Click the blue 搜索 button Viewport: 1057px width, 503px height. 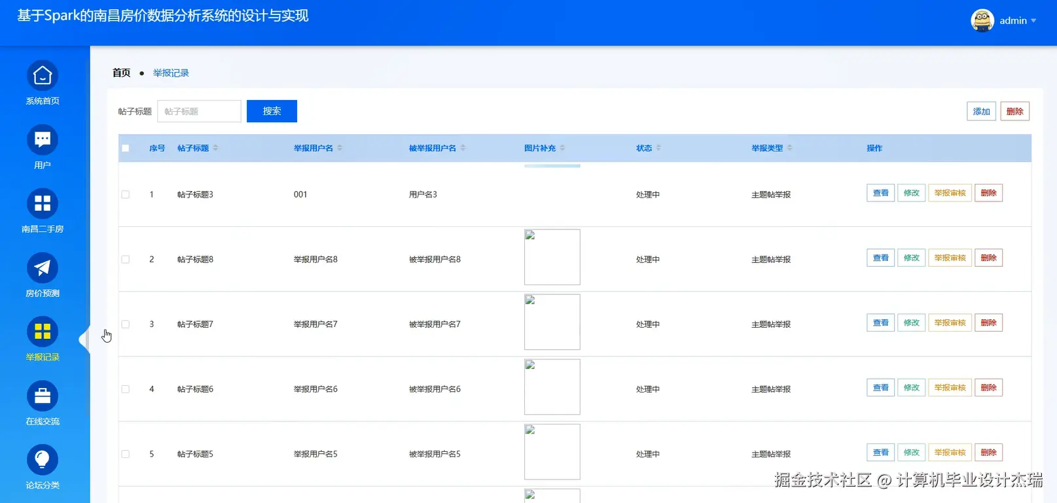(x=272, y=111)
